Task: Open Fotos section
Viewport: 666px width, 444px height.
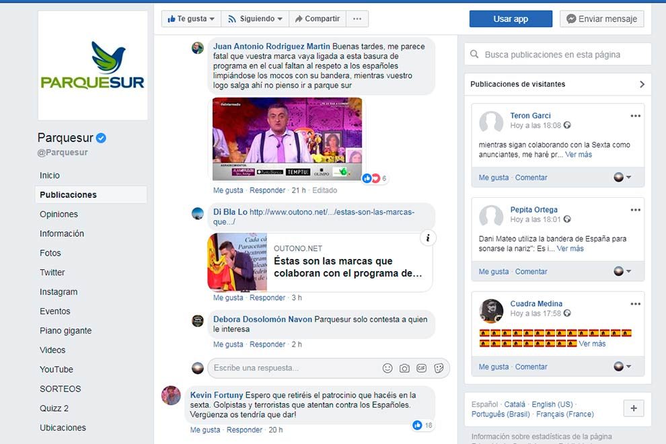Action: [50, 253]
